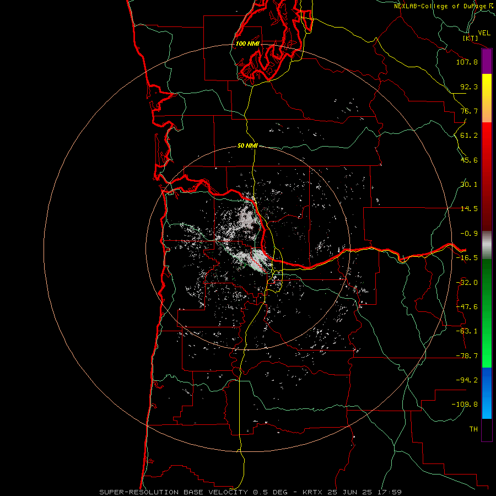Select the 30.1 velocity scale value

(469, 185)
